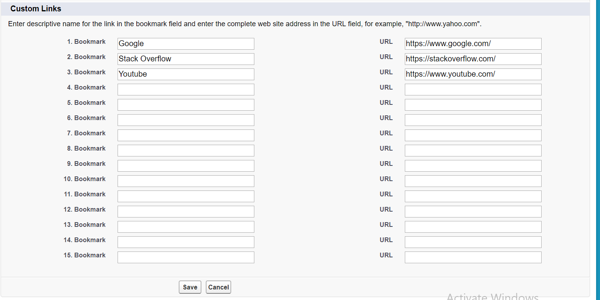Select the stackoverflow.com URL field
Viewport: 600px width, 300px height.
pyautogui.click(x=473, y=59)
